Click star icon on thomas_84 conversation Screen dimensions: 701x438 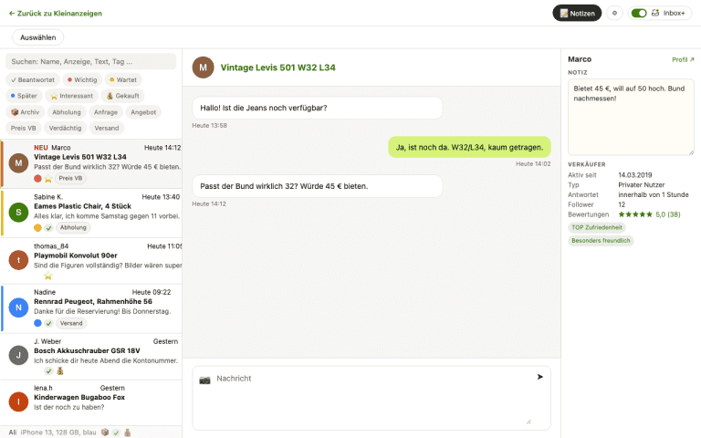click(x=48, y=276)
